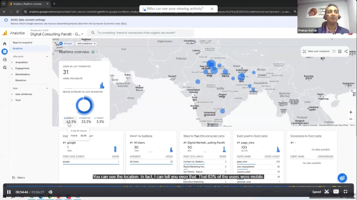Click View user snapshot button
Image resolution: width=357 pixels, height=200 pixels.
pyautogui.click(x=316, y=51)
